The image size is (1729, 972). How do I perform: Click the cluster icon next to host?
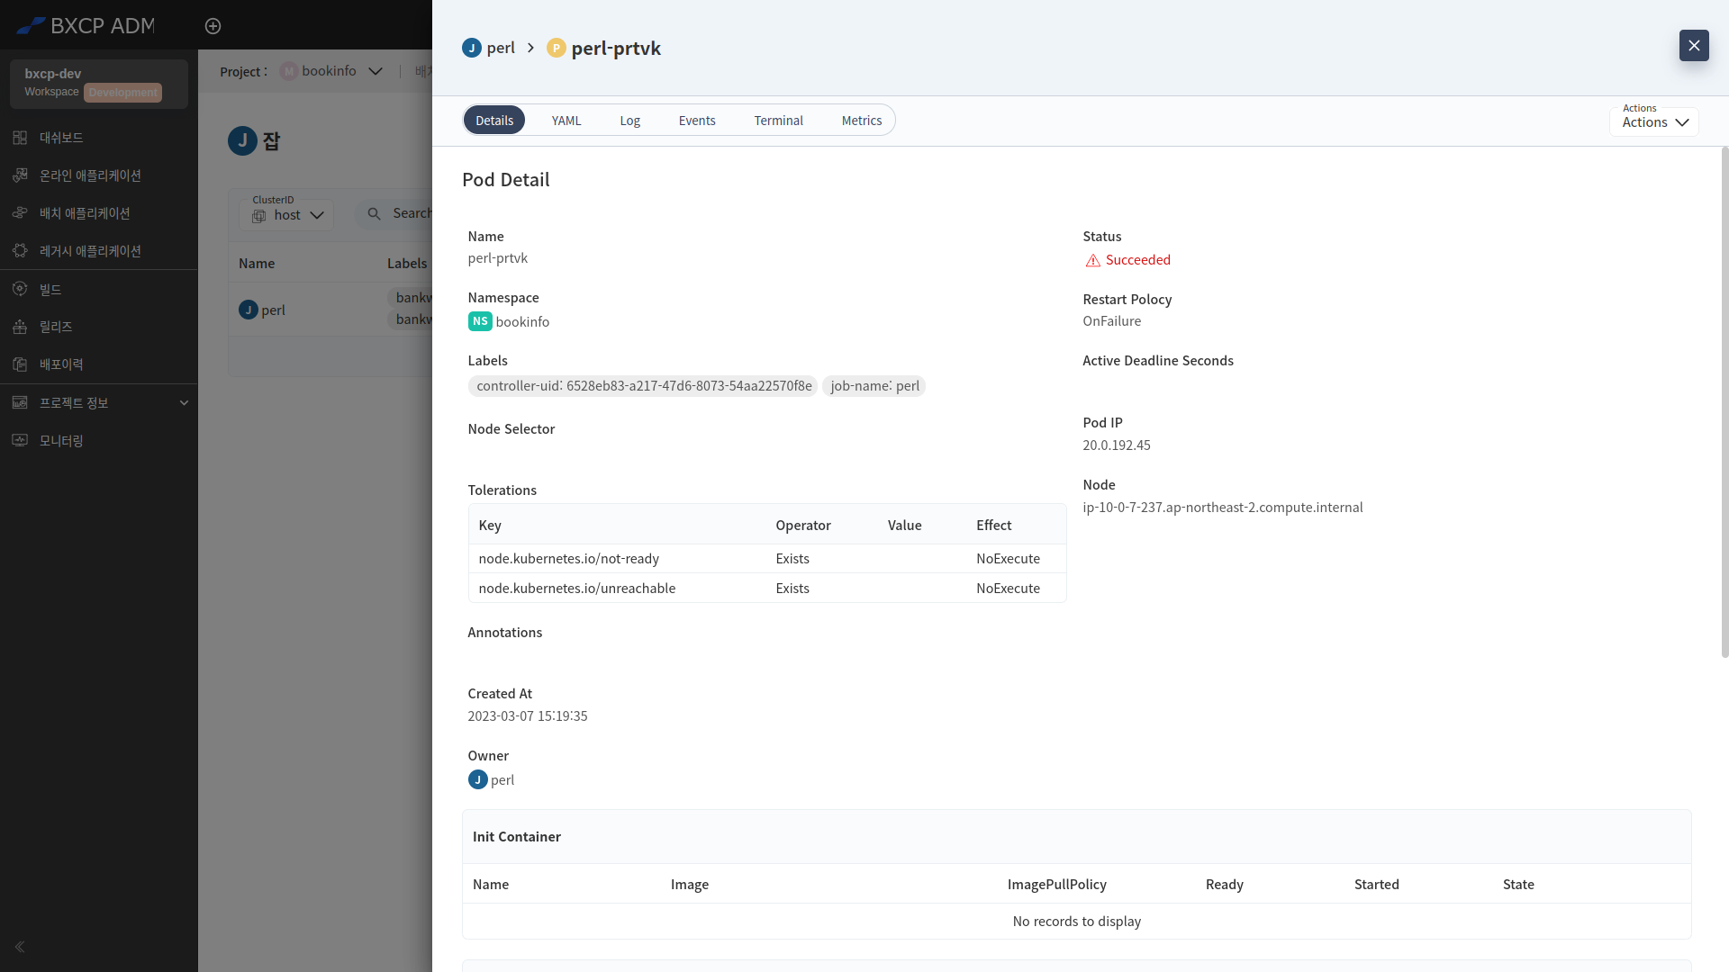(259, 216)
